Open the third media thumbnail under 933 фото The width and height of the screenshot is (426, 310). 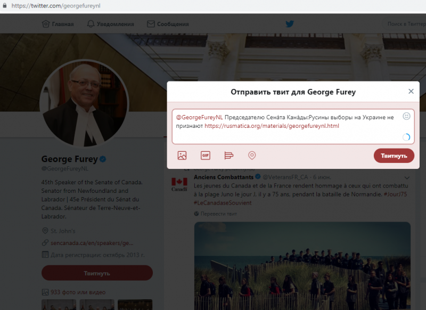[135, 305]
